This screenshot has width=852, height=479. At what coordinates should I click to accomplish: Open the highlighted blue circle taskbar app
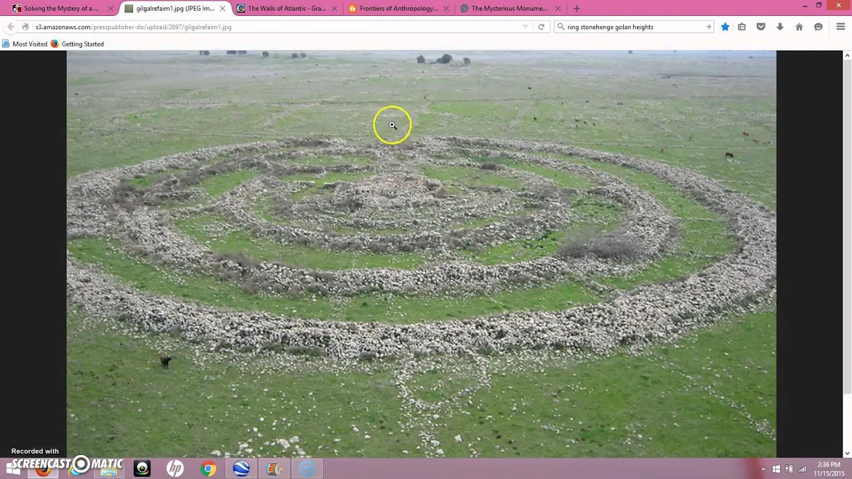point(308,468)
